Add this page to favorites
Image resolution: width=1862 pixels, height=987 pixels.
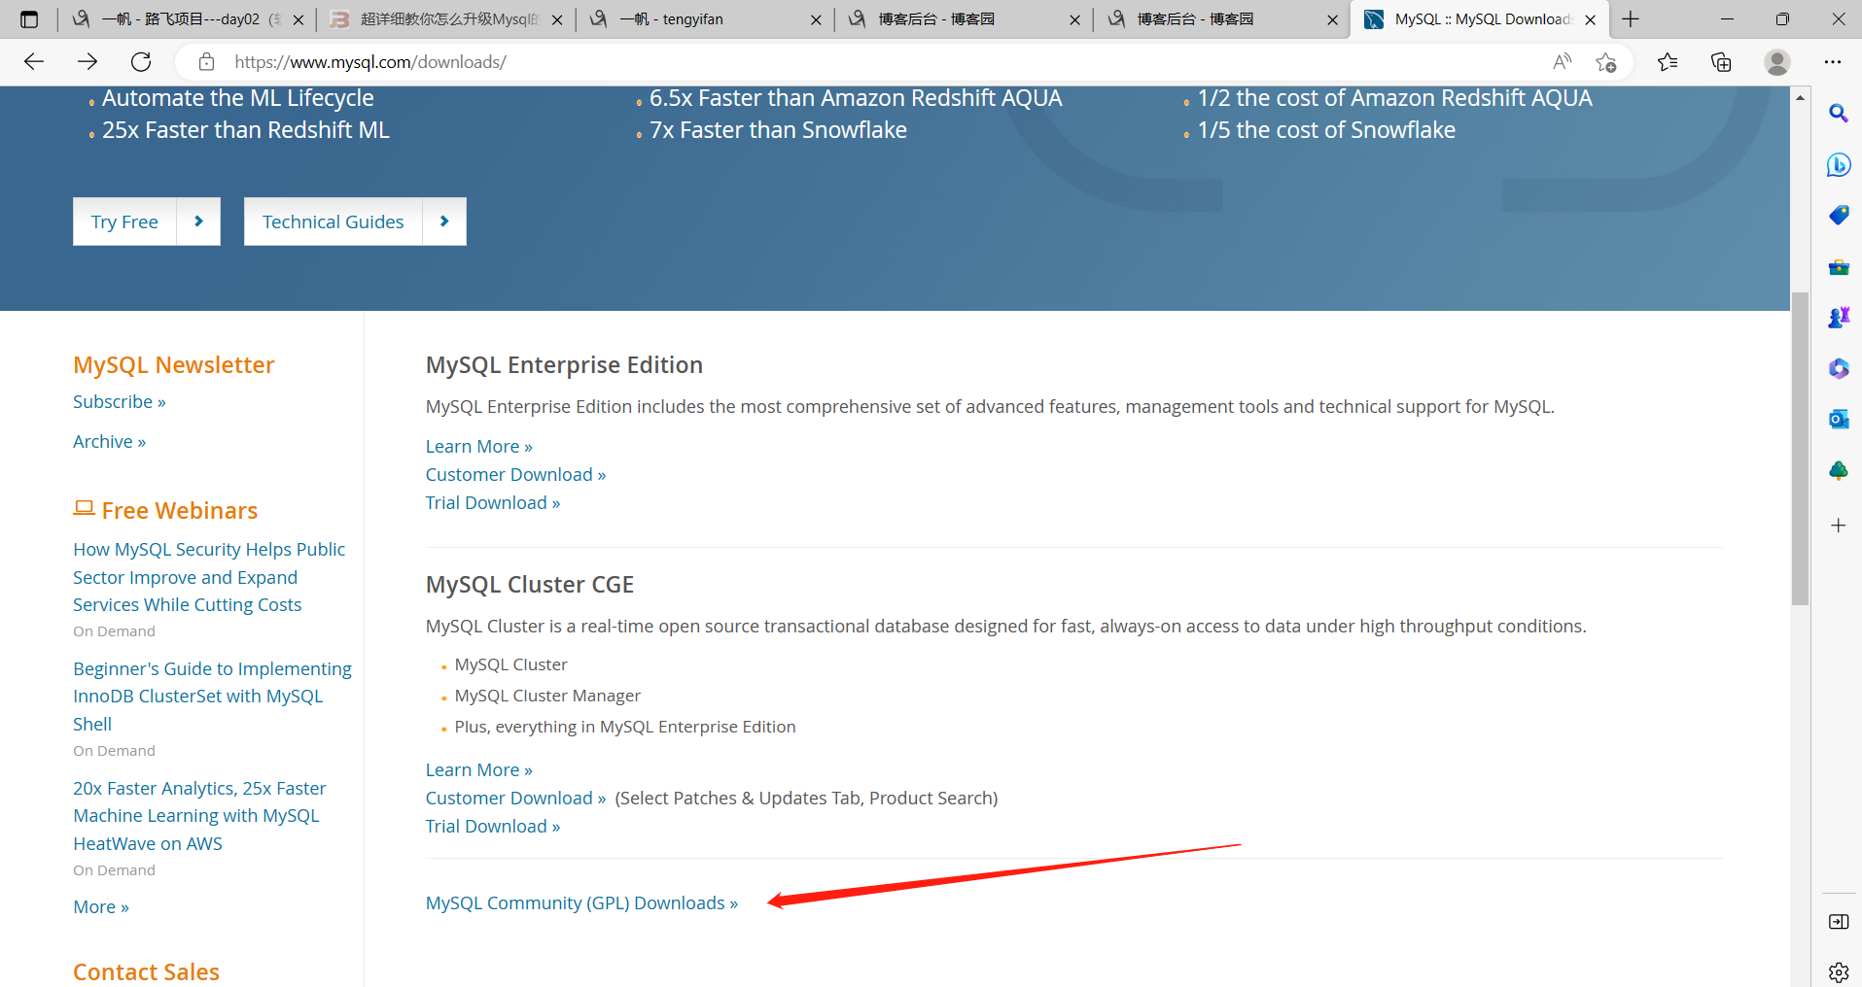[1606, 62]
